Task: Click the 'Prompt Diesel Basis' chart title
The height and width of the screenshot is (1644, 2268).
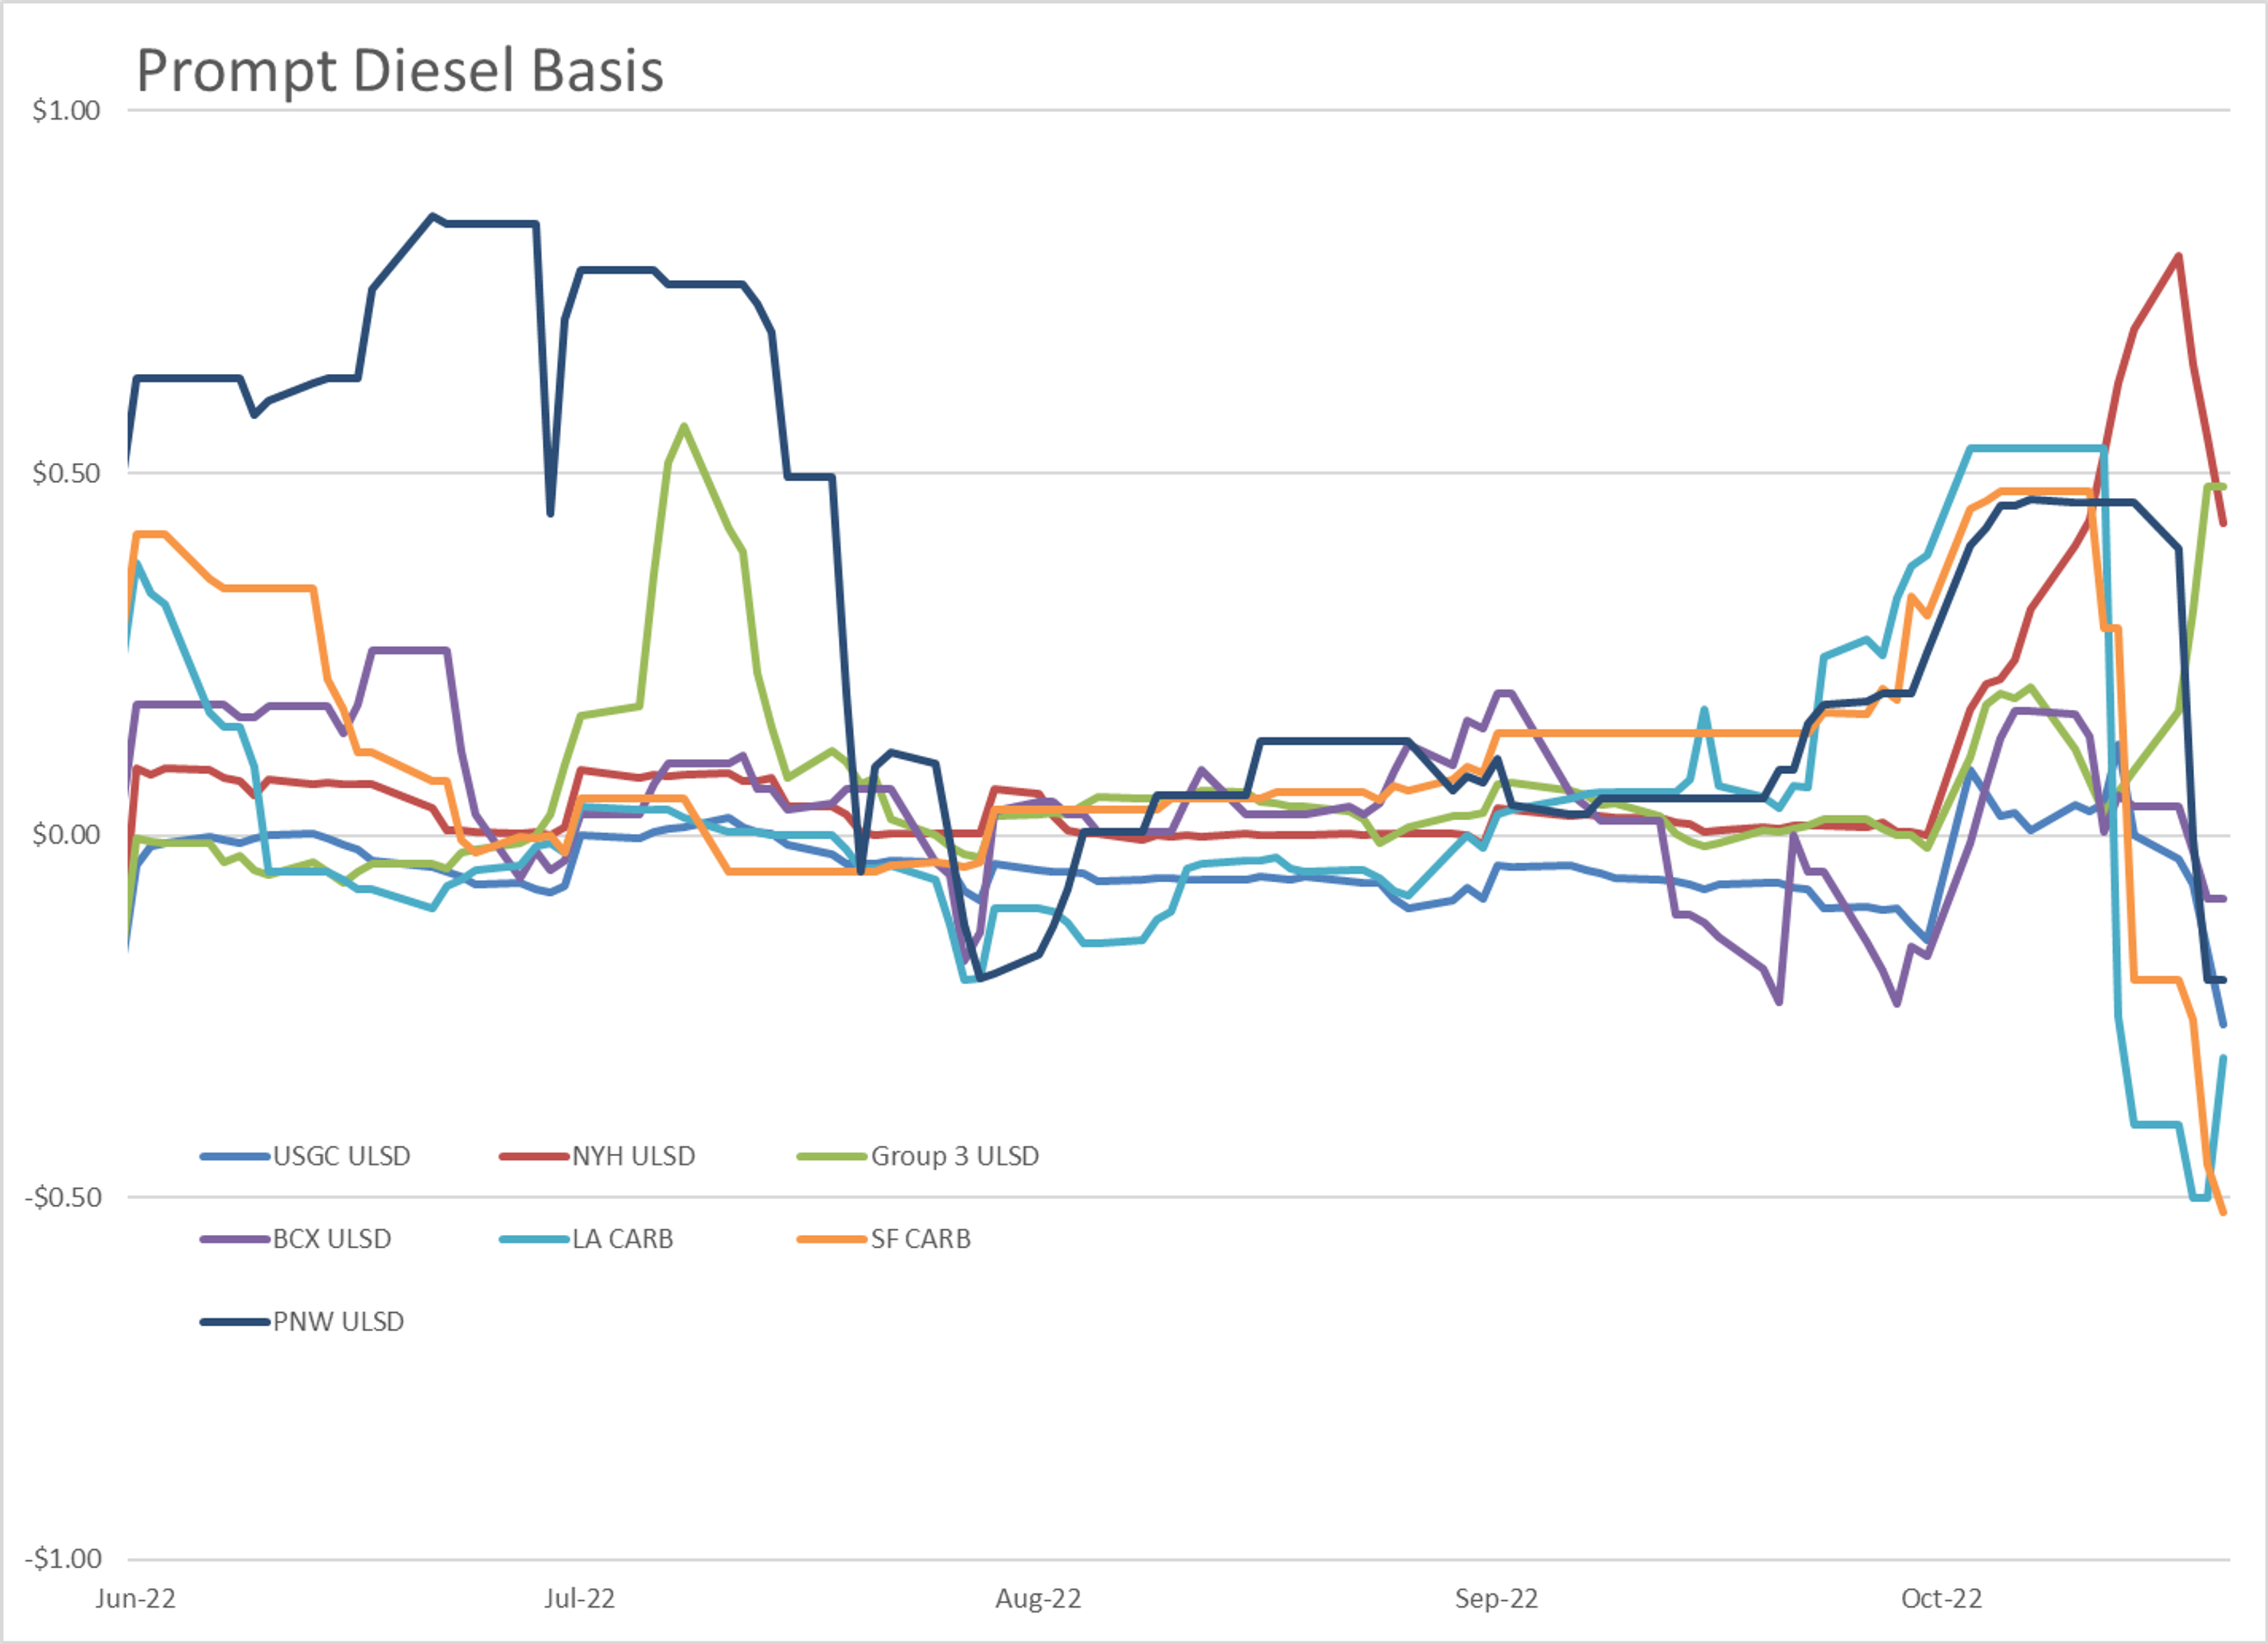Action: click(x=399, y=71)
